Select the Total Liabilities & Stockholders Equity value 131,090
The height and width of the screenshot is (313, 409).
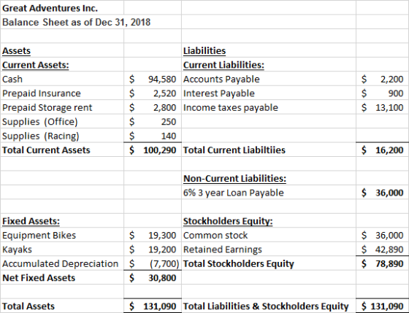coord(382,306)
